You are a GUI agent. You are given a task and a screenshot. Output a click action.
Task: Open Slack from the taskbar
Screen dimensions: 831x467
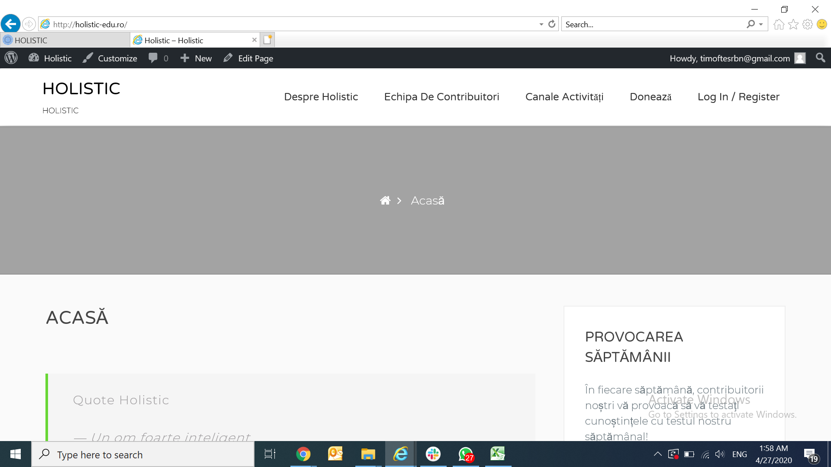pos(433,454)
